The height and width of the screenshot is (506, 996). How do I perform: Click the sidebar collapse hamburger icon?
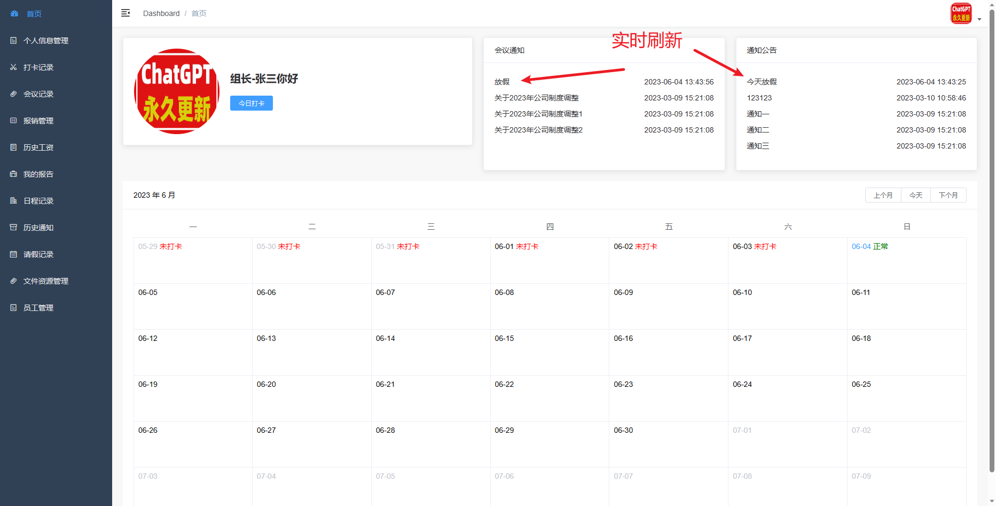[x=126, y=13]
